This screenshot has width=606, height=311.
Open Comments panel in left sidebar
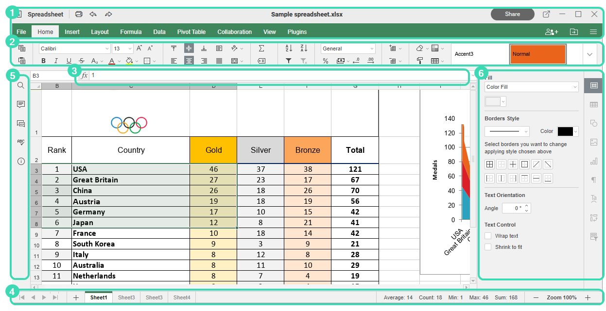[x=21, y=104]
